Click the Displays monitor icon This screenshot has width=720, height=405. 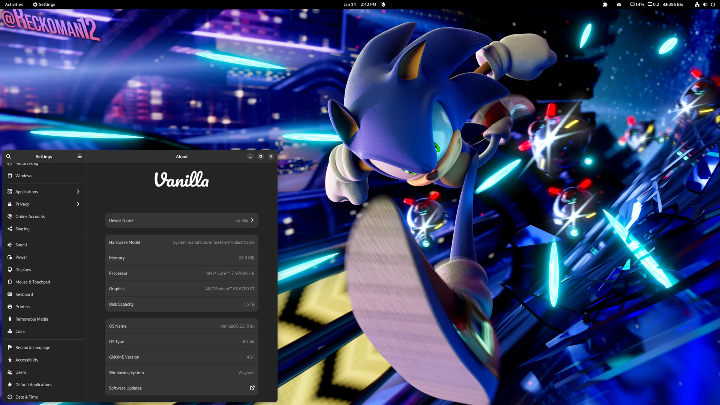(x=10, y=270)
